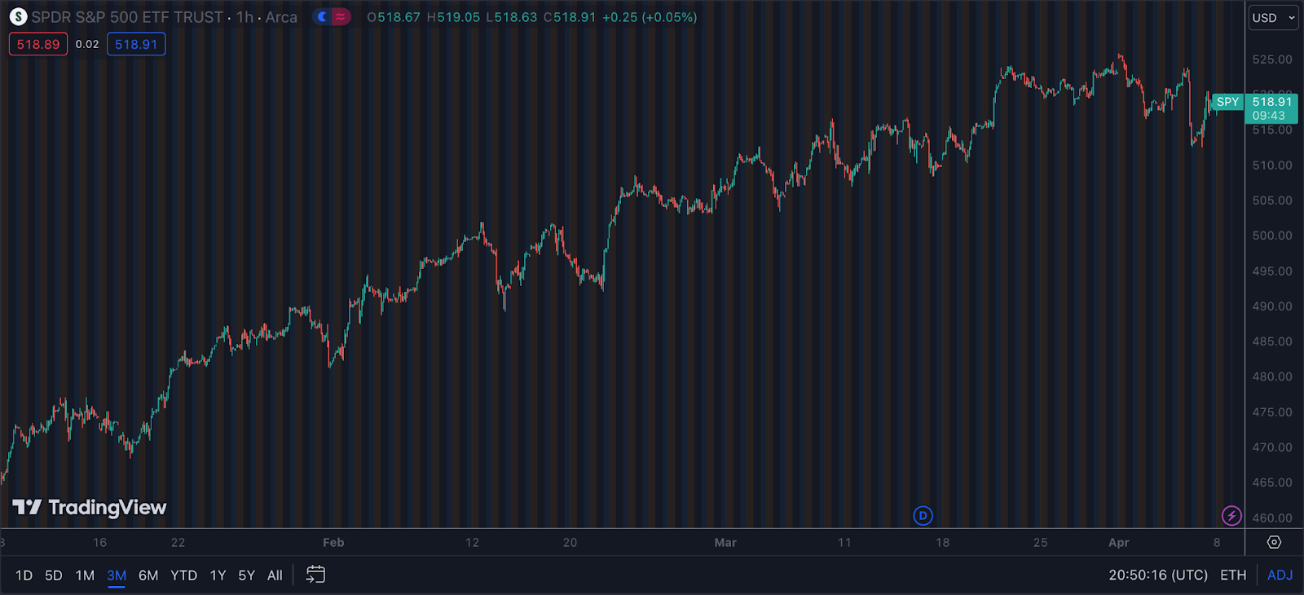Screen dimensions: 1304x595
Task: Click the 09:43 countdown on price label
Action: (x=1269, y=116)
